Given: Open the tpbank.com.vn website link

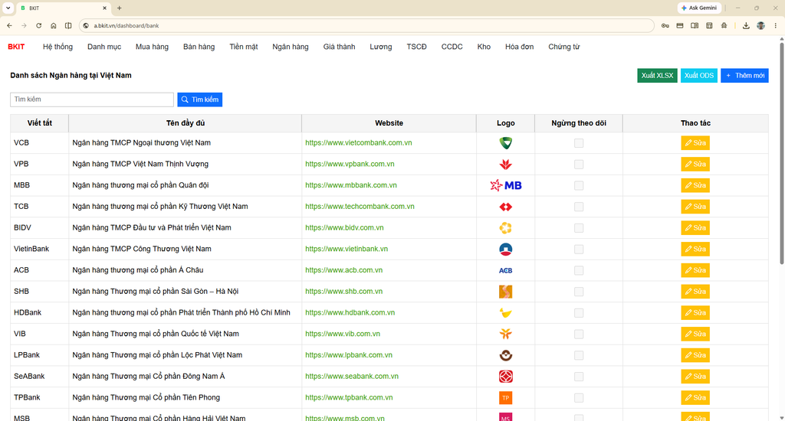Looking at the screenshot, I should (x=349, y=398).
